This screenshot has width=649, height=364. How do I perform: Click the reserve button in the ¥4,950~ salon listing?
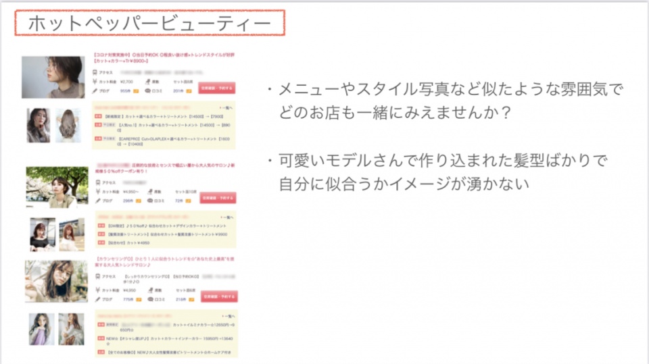(x=218, y=198)
